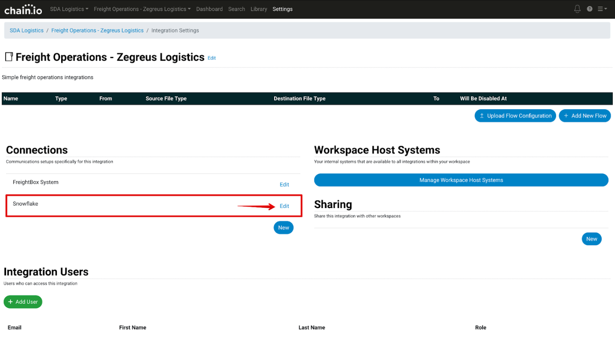The height and width of the screenshot is (339, 615).
Task: Click Upload Flow Configuration button
Action: click(515, 116)
